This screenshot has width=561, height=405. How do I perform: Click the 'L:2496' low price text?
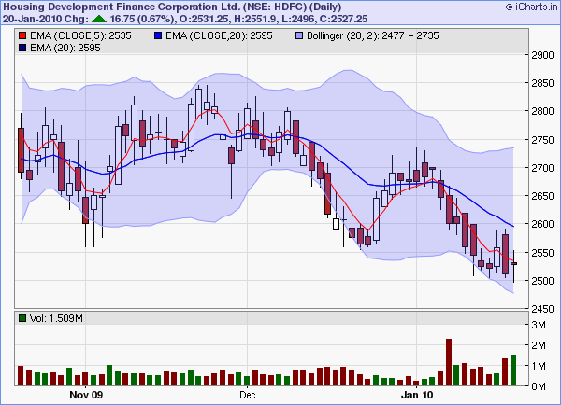(x=299, y=19)
